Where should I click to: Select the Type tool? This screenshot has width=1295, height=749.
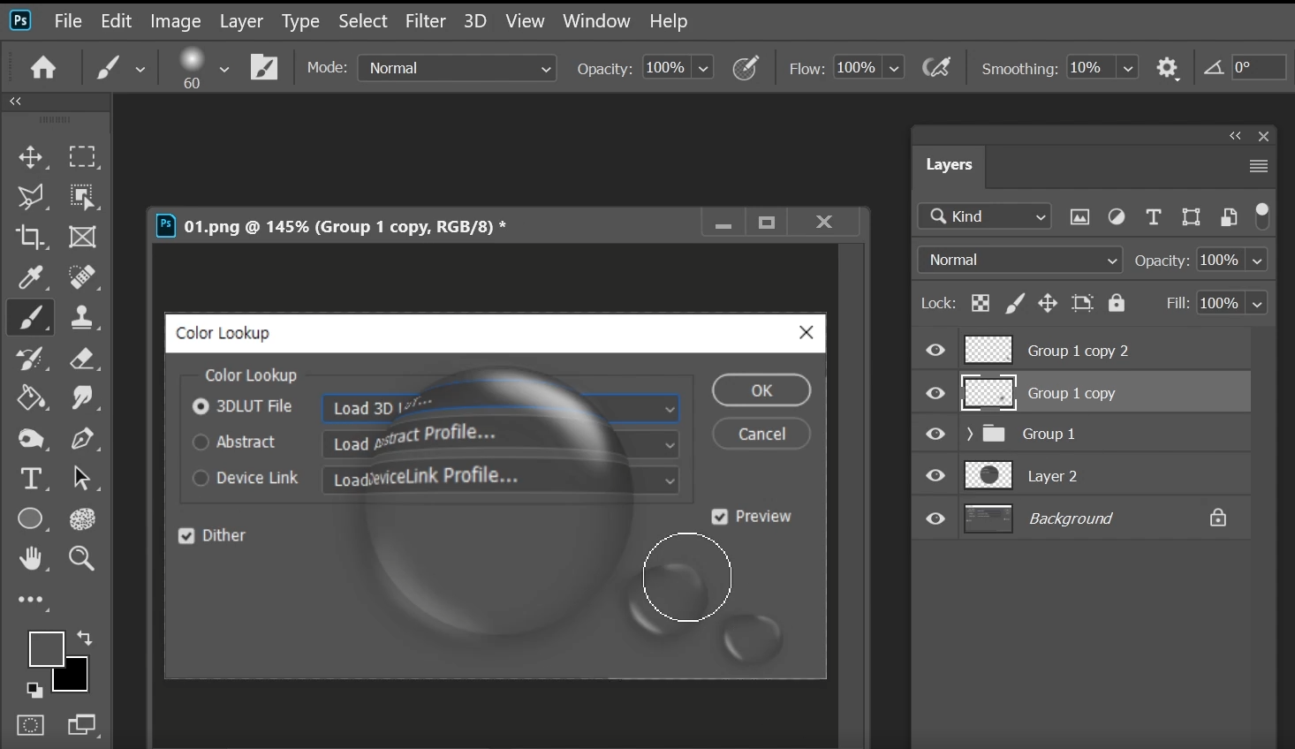coord(31,479)
